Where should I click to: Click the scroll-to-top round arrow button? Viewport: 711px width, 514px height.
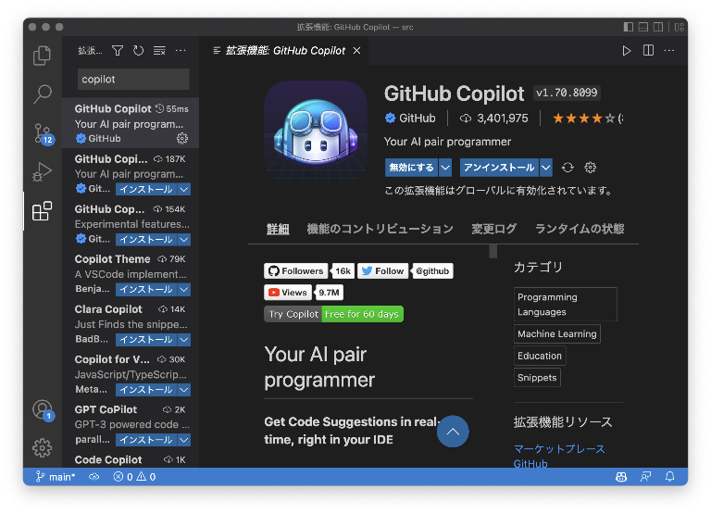(453, 432)
